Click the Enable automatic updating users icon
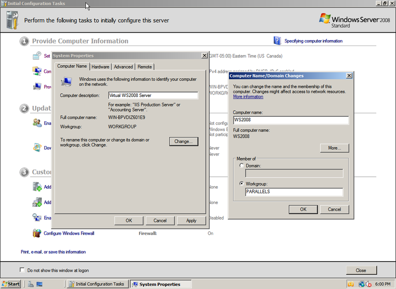396x289 pixels. (x=37, y=123)
